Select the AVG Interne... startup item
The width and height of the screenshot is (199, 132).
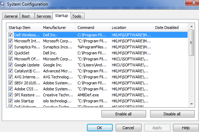pos(27,77)
